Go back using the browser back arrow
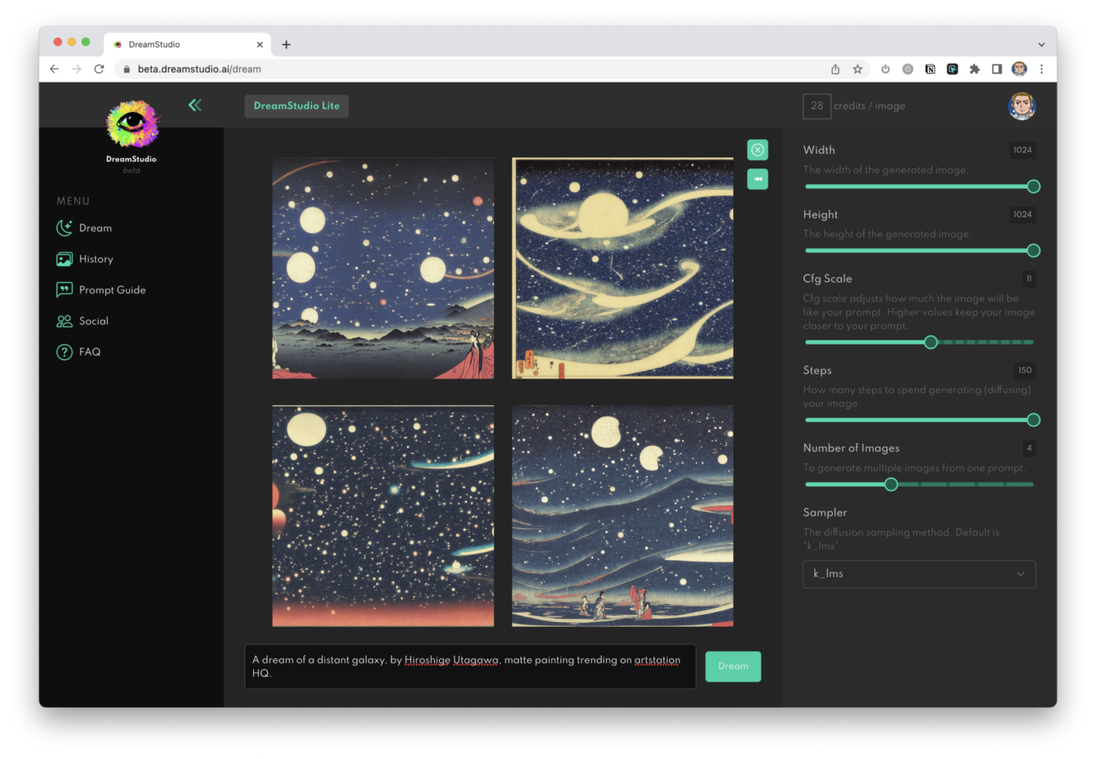 (54, 69)
